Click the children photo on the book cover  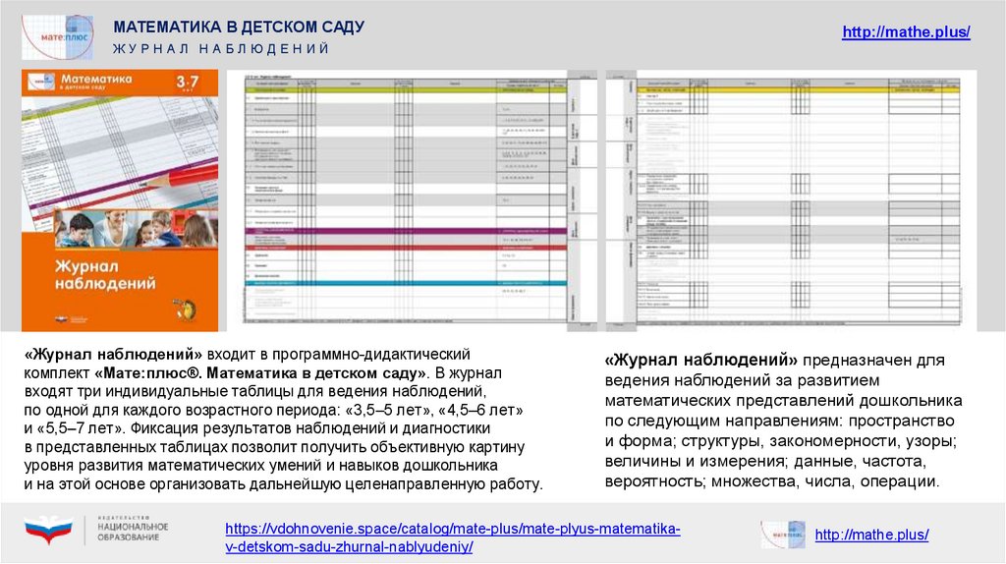point(136,229)
